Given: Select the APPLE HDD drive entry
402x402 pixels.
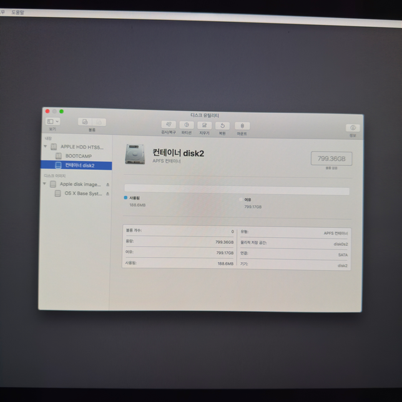Looking at the screenshot, I should tap(82, 147).
